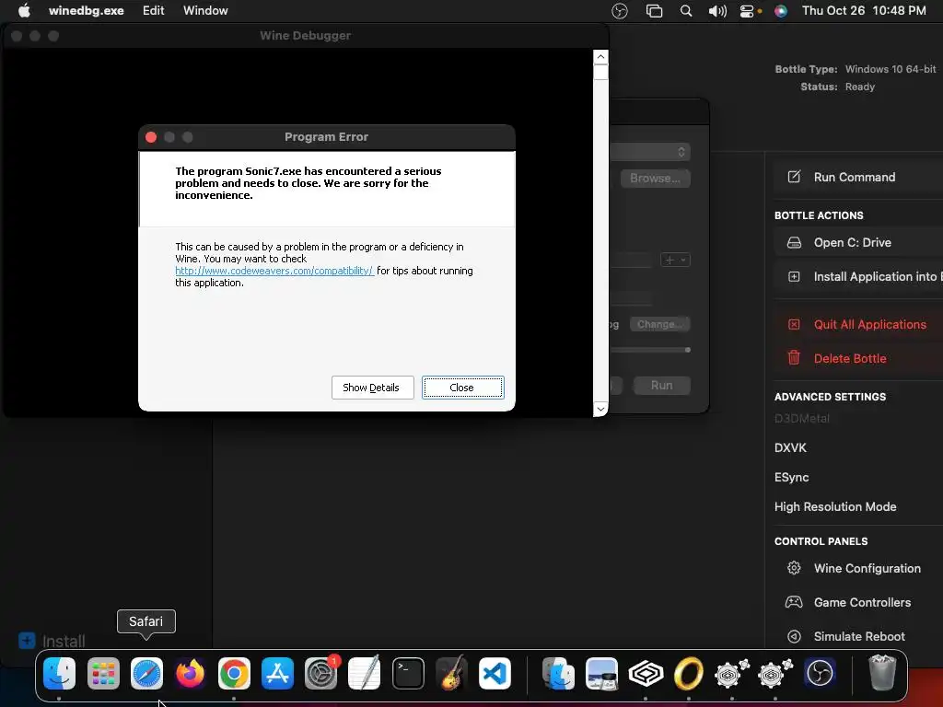The width and height of the screenshot is (943, 707).
Task: Open Wine Configuration control panel
Action: [867, 569]
